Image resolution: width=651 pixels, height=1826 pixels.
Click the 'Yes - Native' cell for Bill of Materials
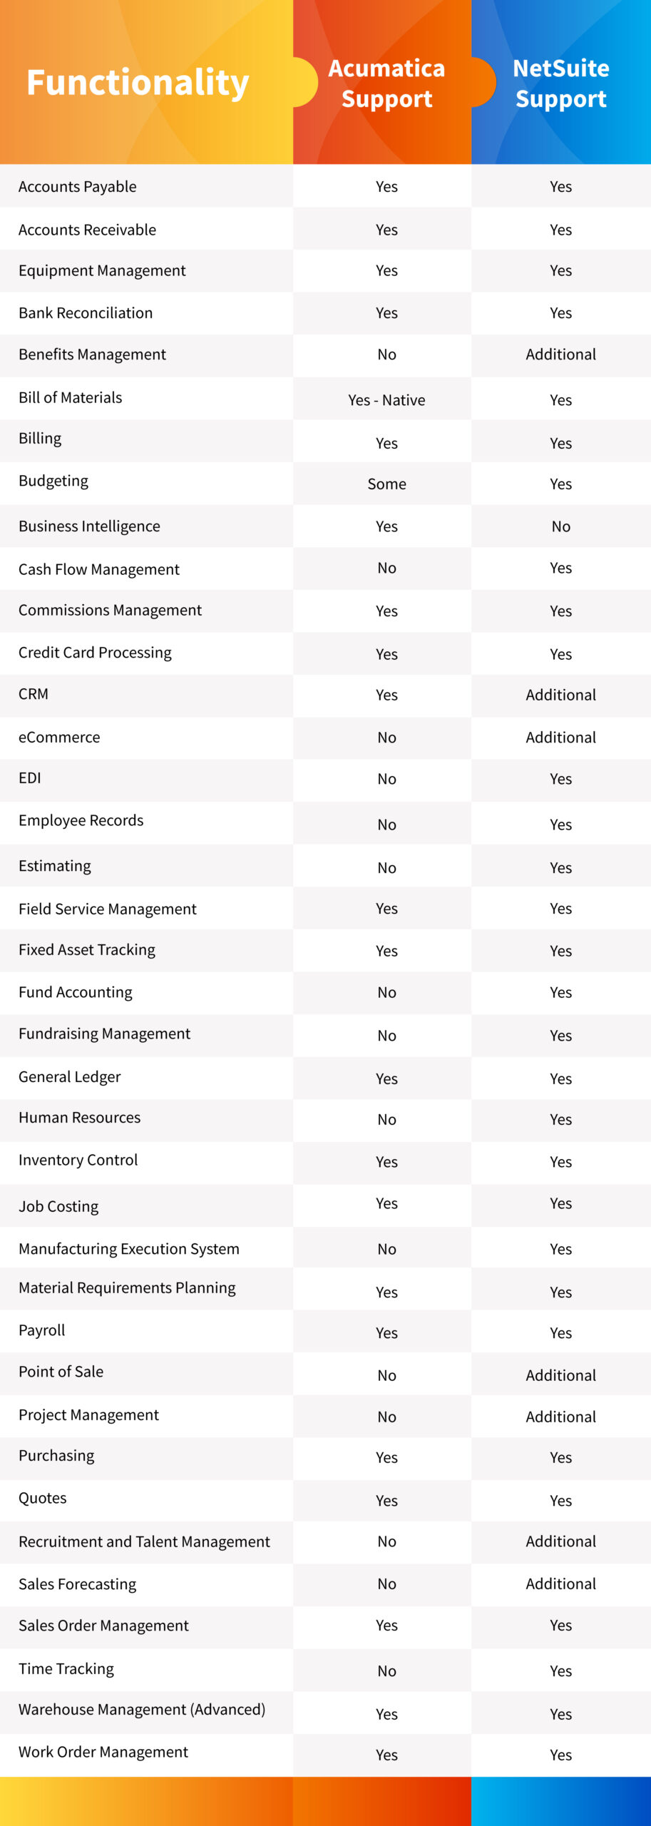pyautogui.click(x=386, y=400)
